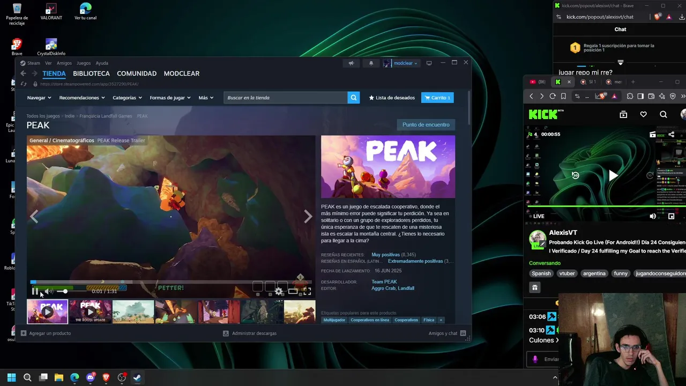Open Amigos y chat panel
686x386 pixels.
pyautogui.click(x=447, y=333)
